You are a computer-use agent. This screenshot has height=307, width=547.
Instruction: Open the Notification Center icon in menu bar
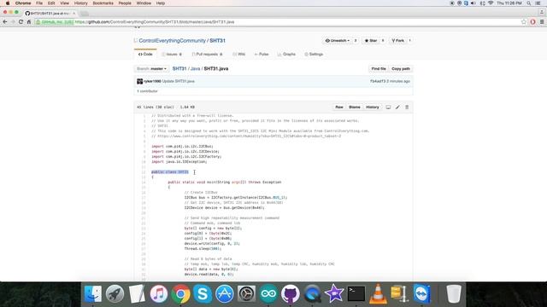[538, 3]
